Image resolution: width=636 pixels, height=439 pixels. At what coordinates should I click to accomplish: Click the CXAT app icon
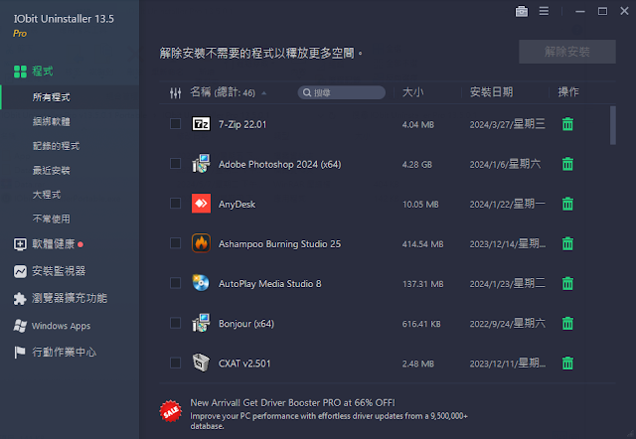coord(201,363)
